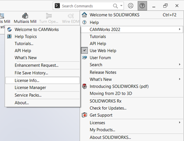
Task: Click the User Forum icon
Action: [x=84, y=58]
